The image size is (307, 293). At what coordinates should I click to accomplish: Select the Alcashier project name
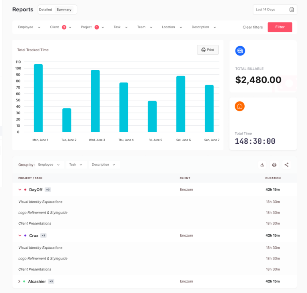(37, 281)
